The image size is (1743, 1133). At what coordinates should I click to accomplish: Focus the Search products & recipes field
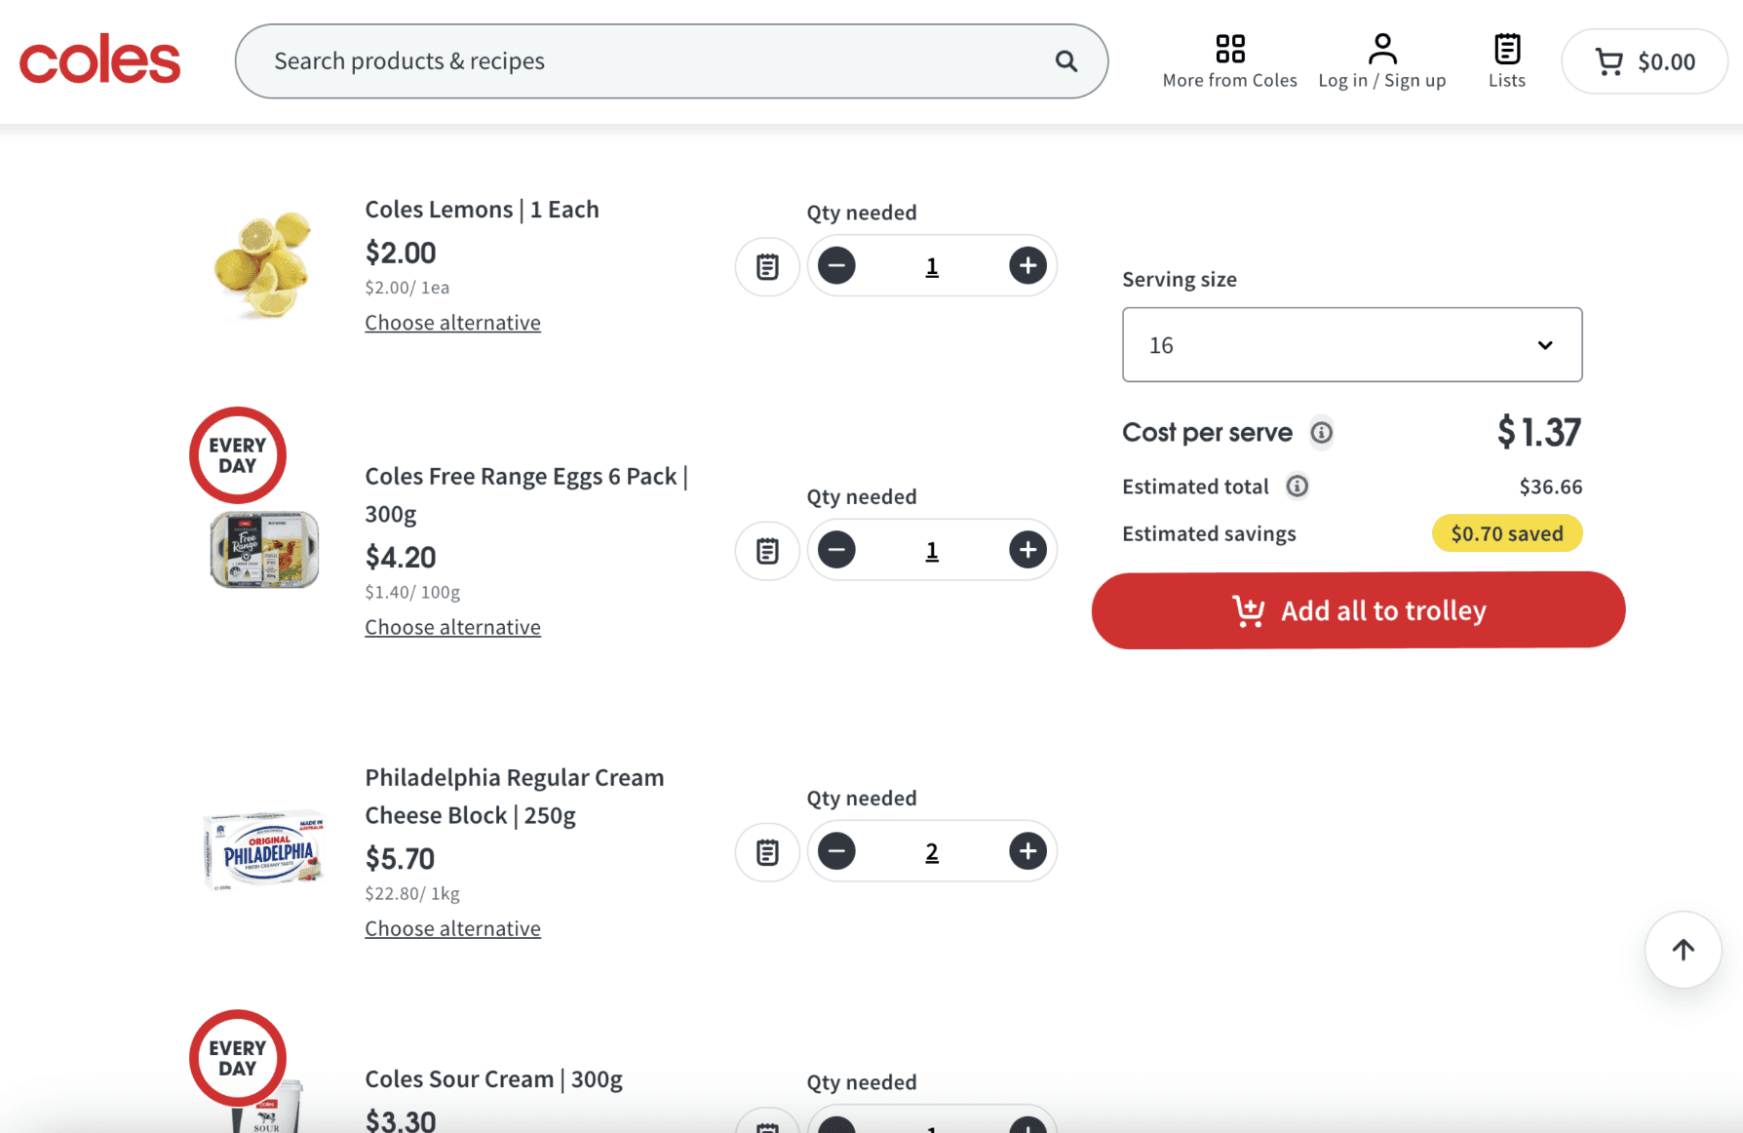click(x=672, y=61)
